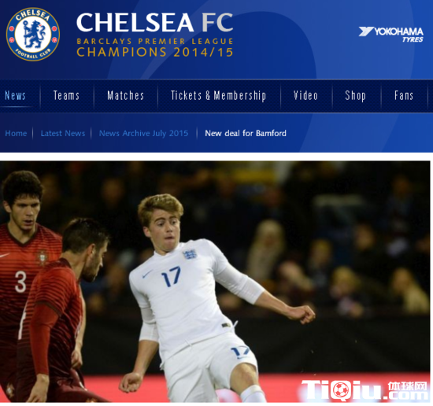Click the Barclays Premier League subtitle

coord(155,42)
